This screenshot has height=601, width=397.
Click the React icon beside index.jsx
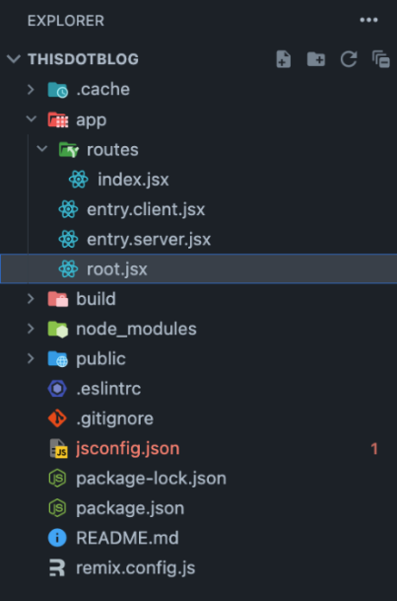point(79,180)
